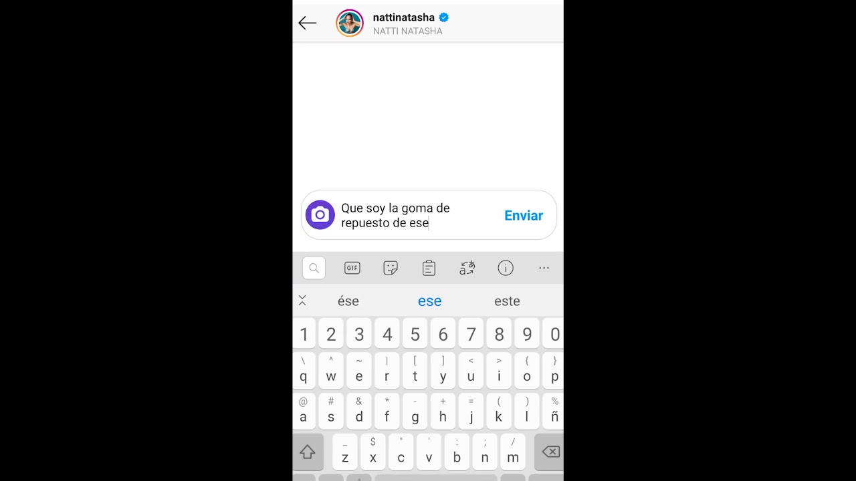Open nattinatasha's profile picture story

tap(350, 23)
